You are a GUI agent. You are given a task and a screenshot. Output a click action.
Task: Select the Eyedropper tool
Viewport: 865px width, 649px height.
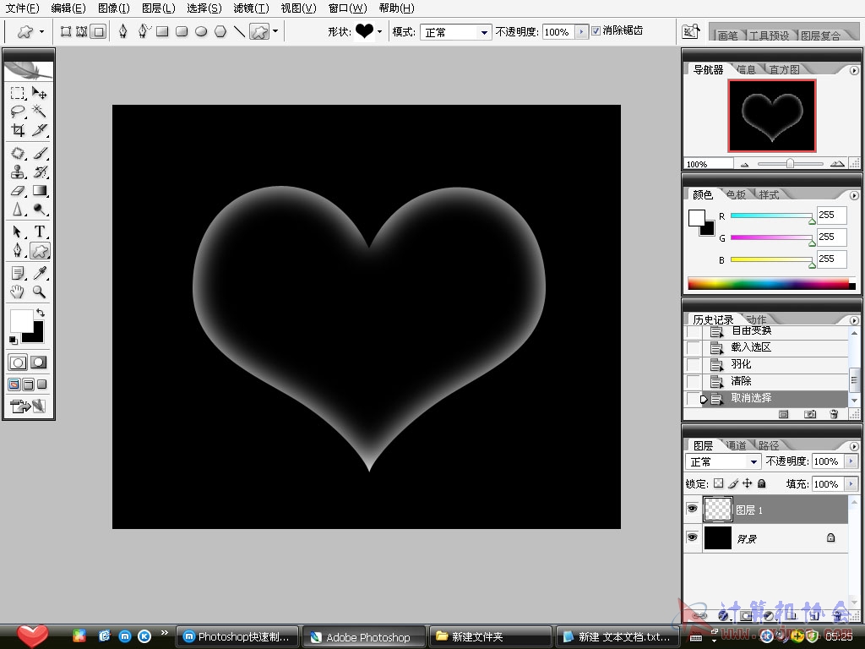click(x=39, y=273)
